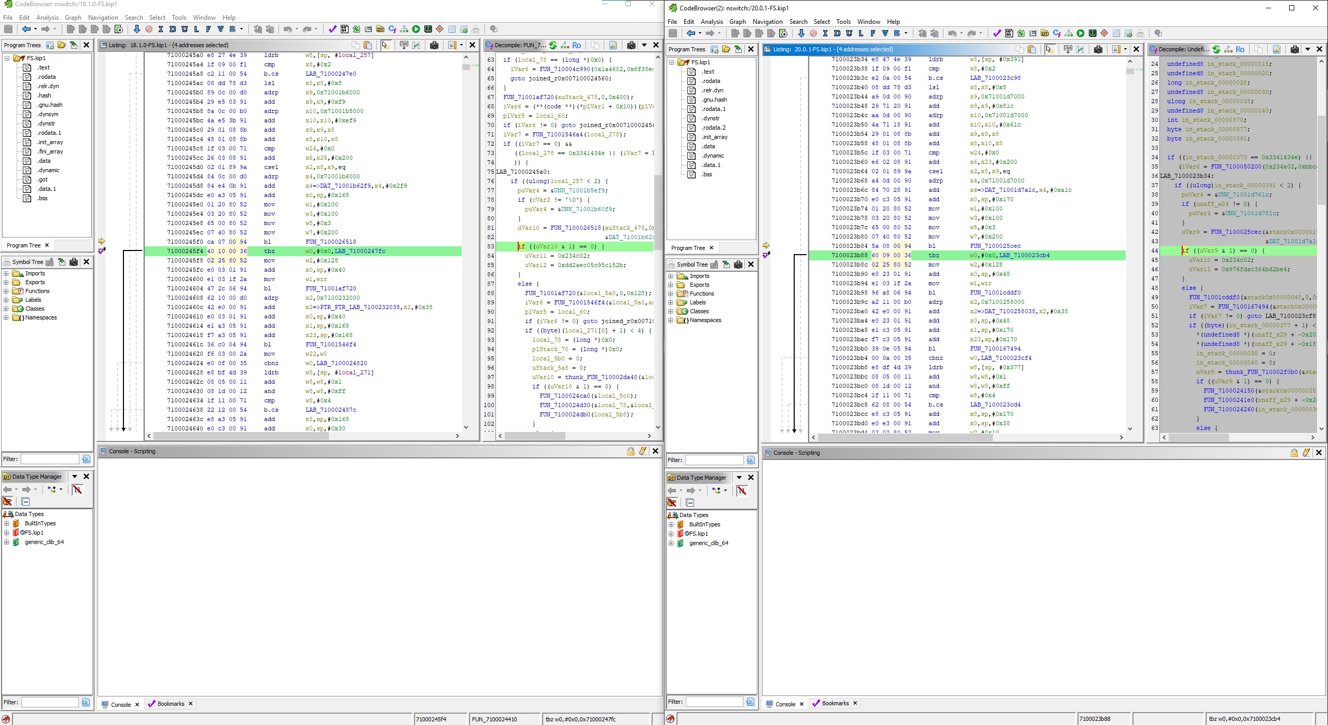Image resolution: width=1328 pixels, height=725 pixels.
Task: Click orange diamond icon in right window toolbar
Action: click(x=1104, y=33)
